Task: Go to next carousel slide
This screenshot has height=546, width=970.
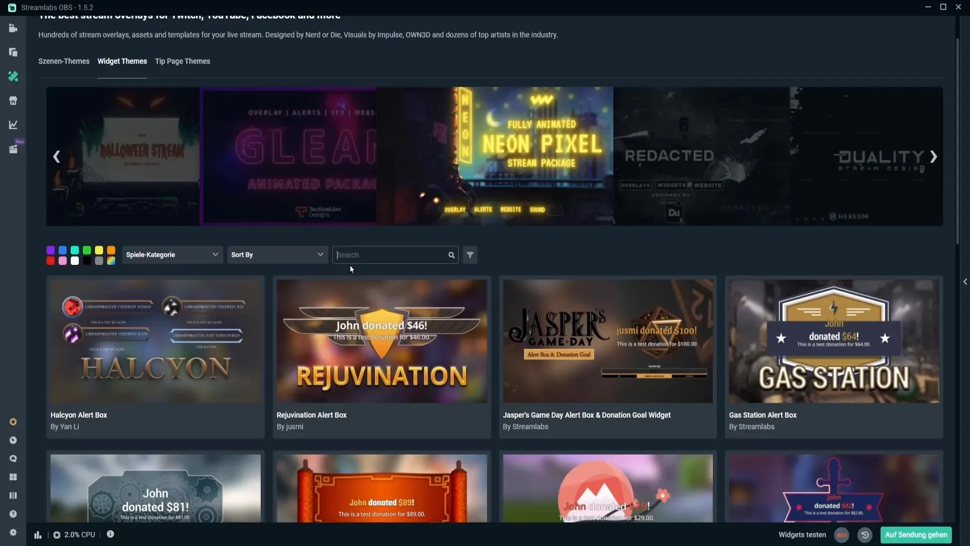Action: click(x=934, y=157)
